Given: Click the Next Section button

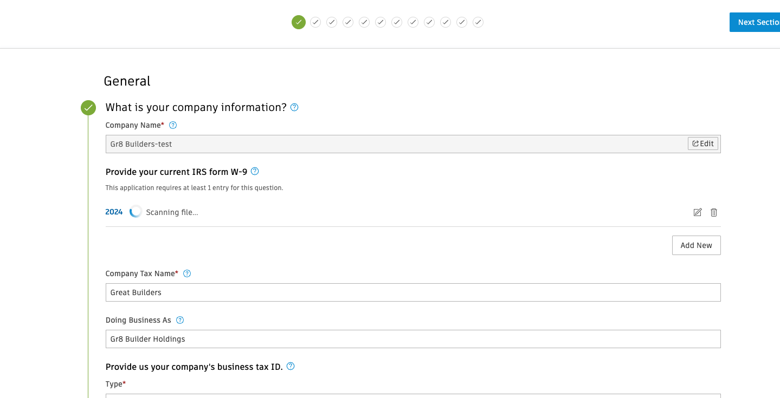Looking at the screenshot, I should [x=755, y=22].
